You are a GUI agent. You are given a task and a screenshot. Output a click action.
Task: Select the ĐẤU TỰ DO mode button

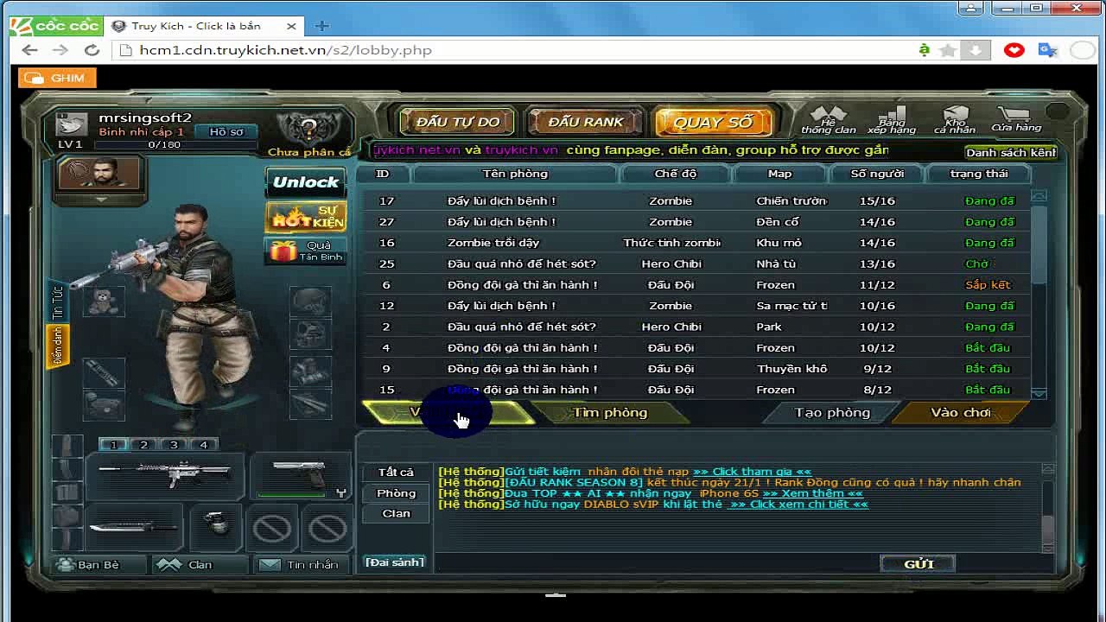[457, 122]
